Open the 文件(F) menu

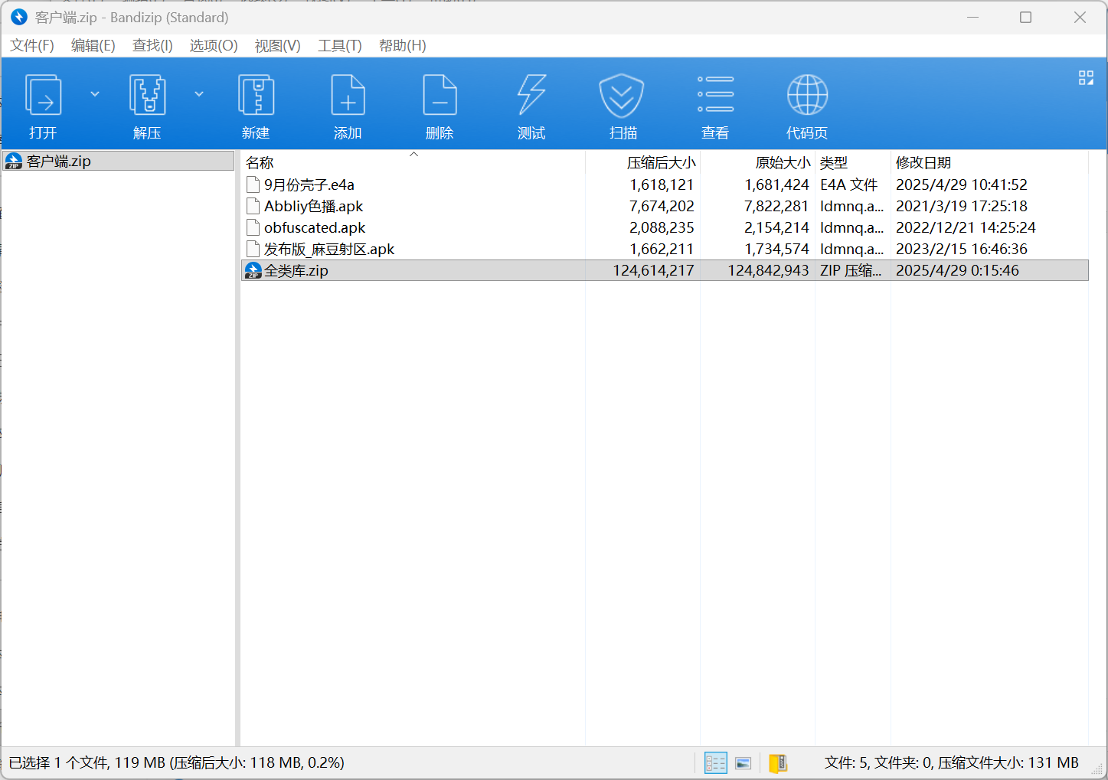(x=32, y=46)
